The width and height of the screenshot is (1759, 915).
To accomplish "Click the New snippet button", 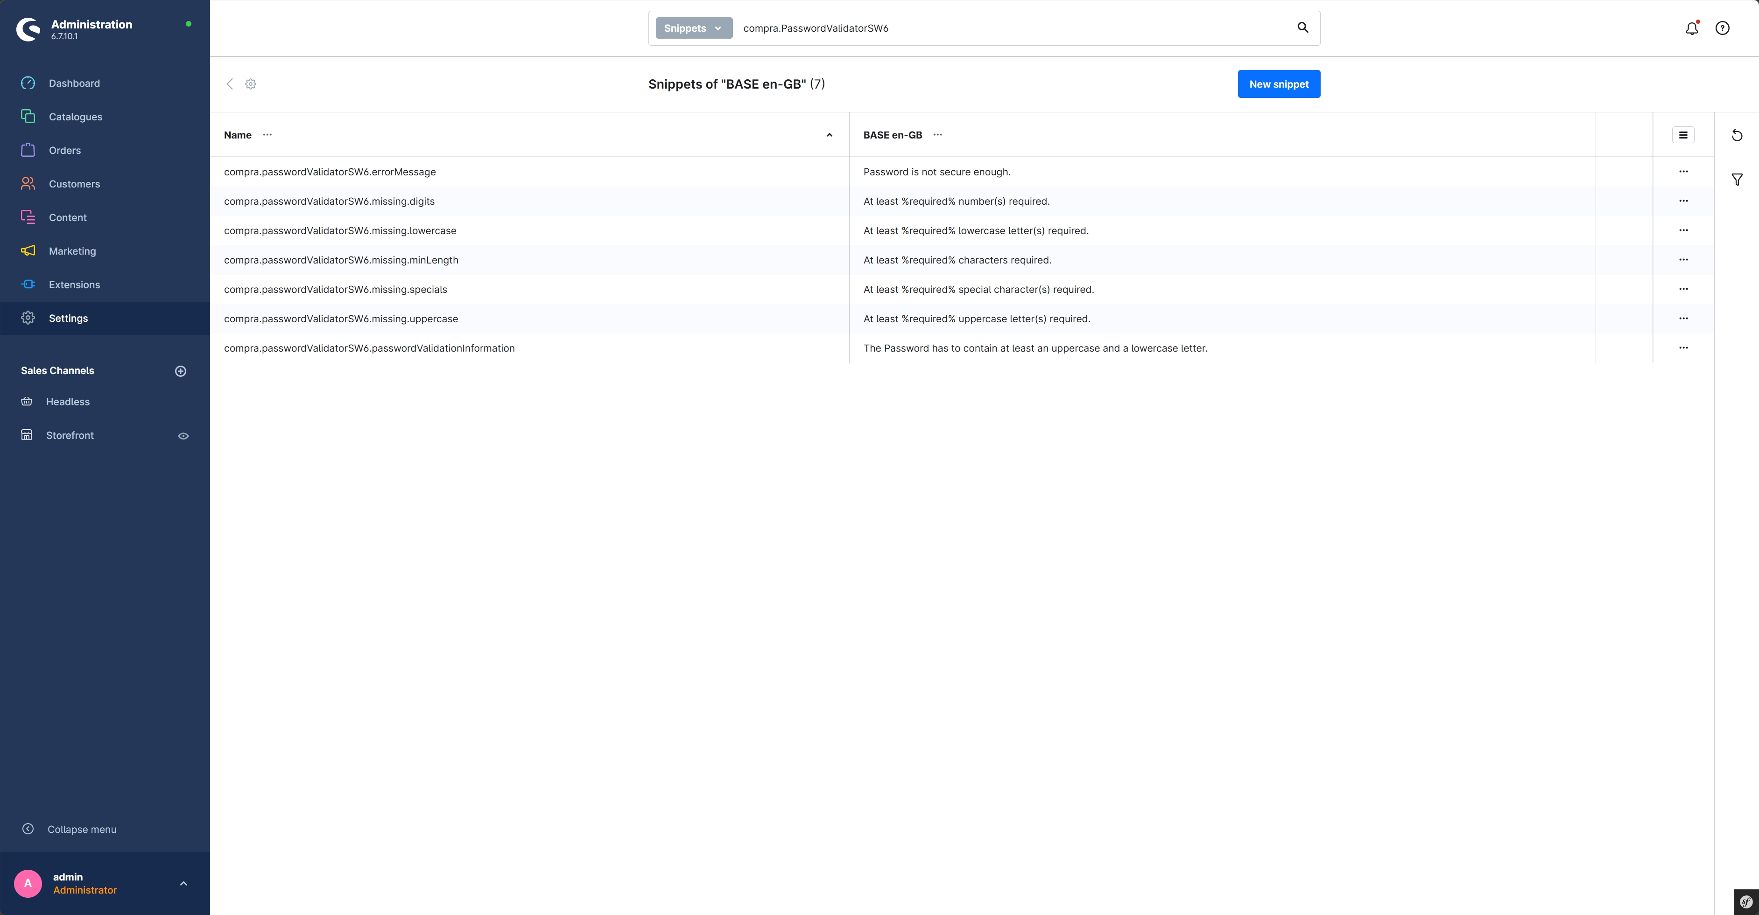I will 1278,84.
